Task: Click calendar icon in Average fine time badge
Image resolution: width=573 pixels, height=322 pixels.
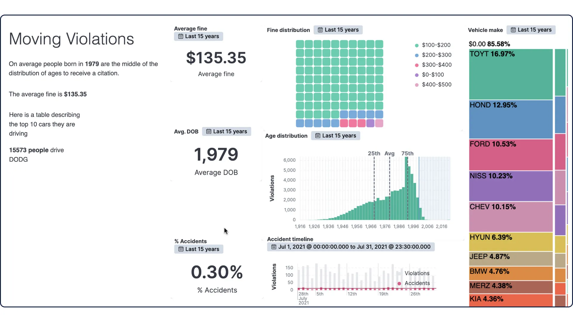Action: click(181, 36)
